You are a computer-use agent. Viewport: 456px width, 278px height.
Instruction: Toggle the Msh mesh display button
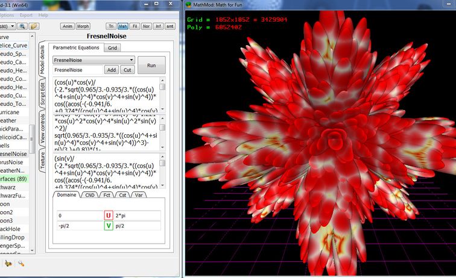pos(122,26)
